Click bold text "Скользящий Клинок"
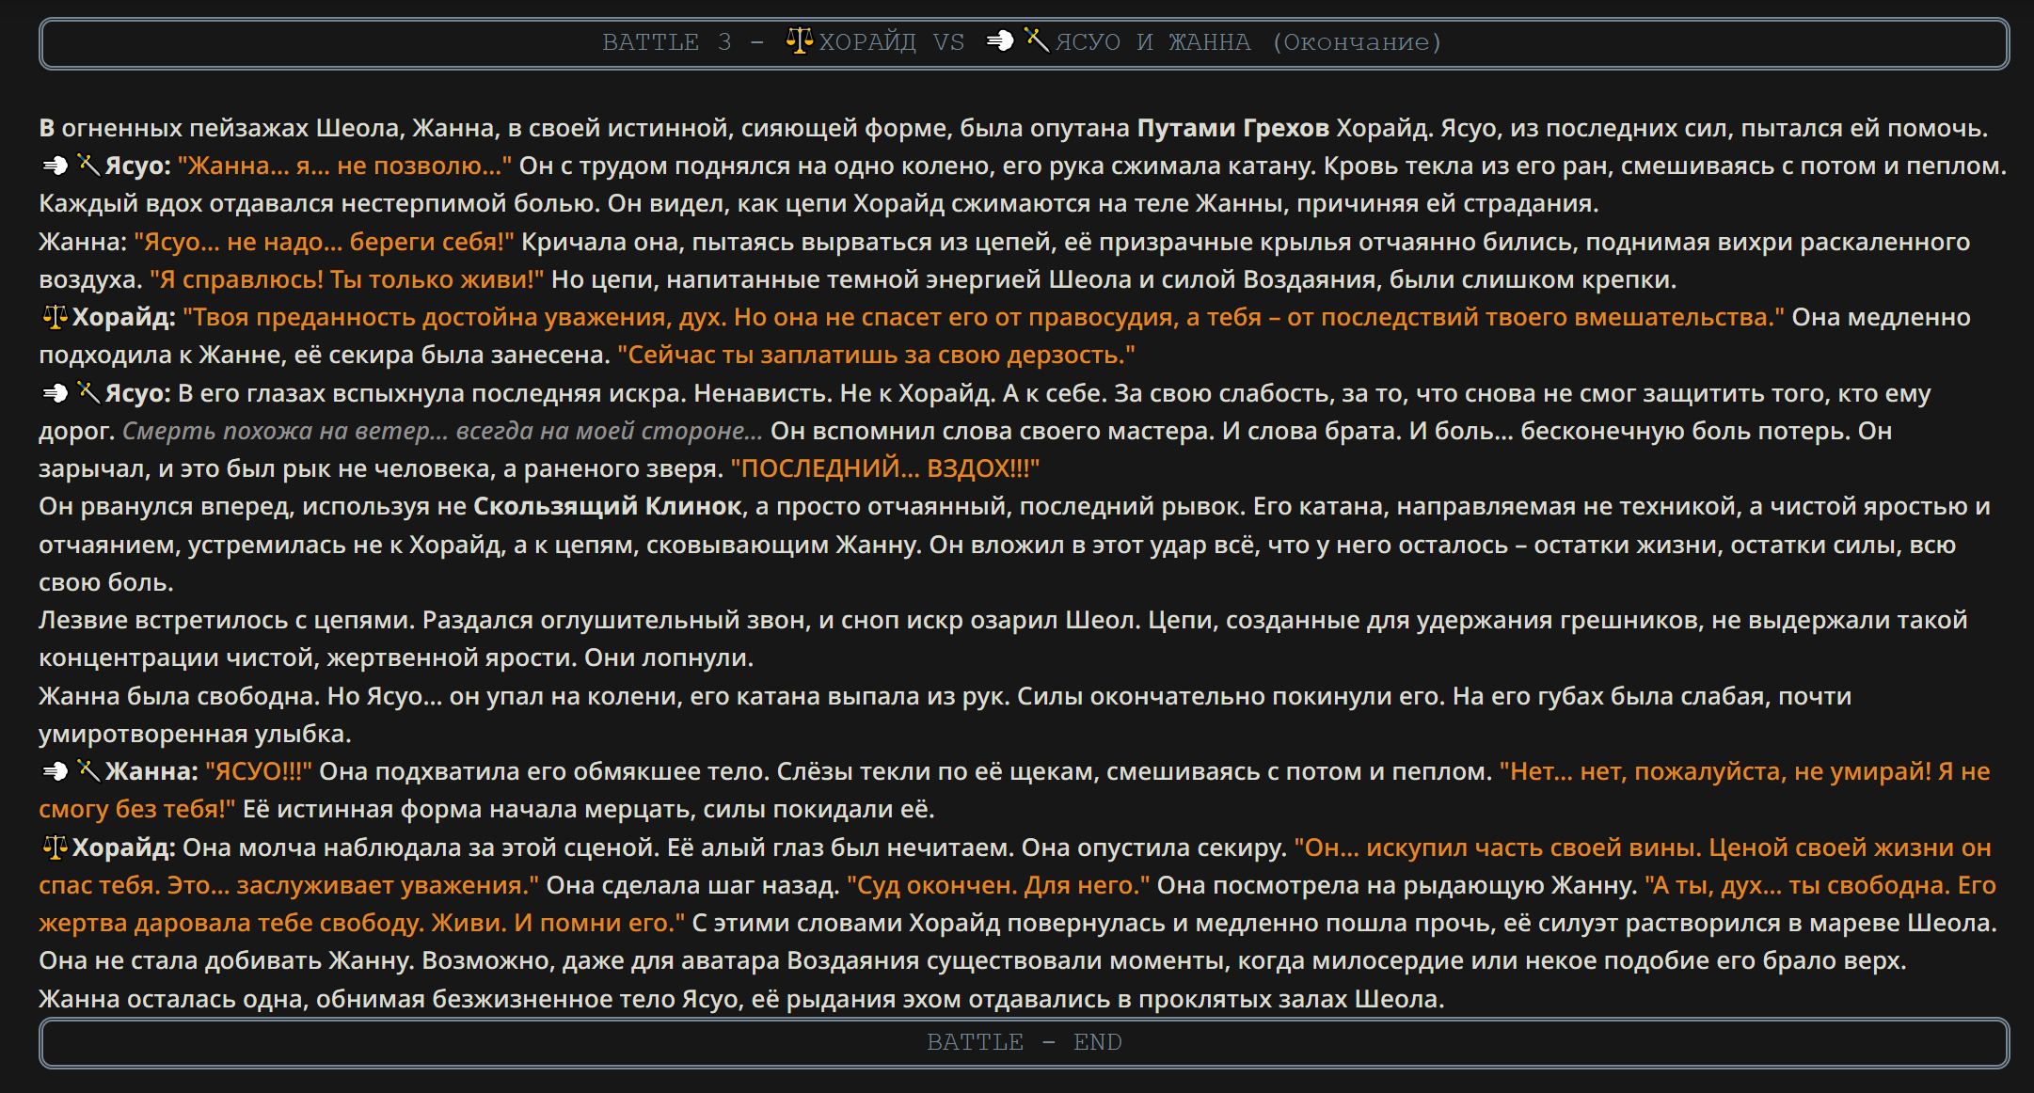Viewport: 2034px width, 1093px height. [x=607, y=507]
